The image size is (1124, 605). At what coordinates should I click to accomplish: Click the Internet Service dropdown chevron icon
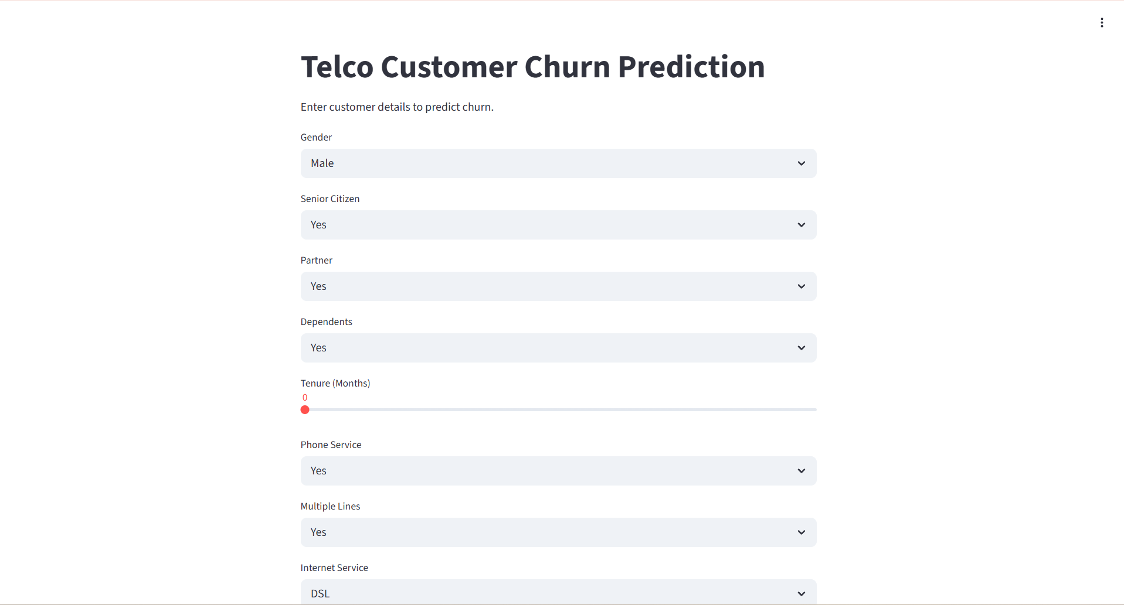(801, 593)
